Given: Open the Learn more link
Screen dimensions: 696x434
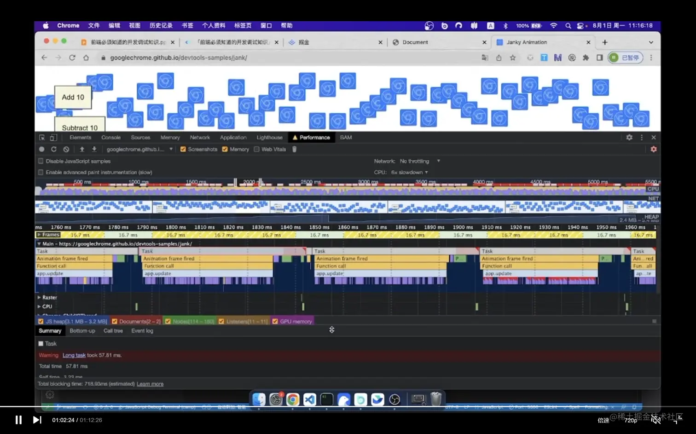Looking at the screenshot, I should point(150,384).
